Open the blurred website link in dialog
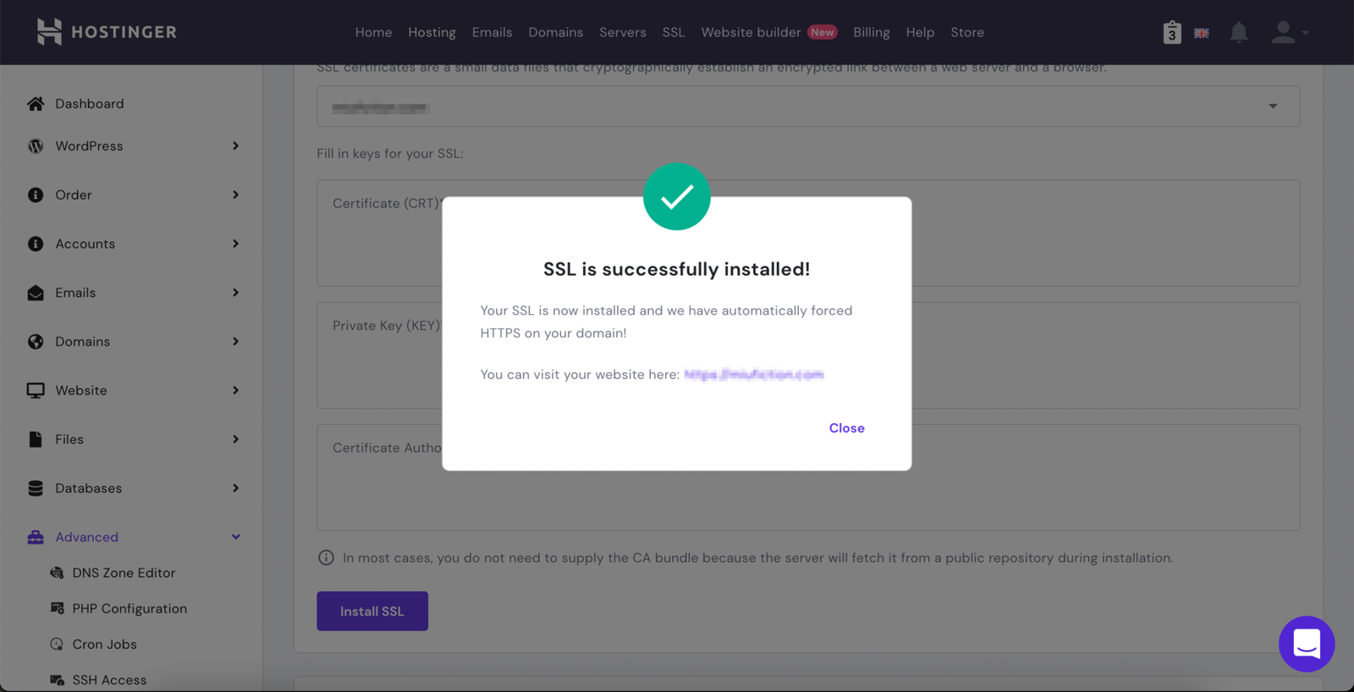 click(x=753, y=375)
